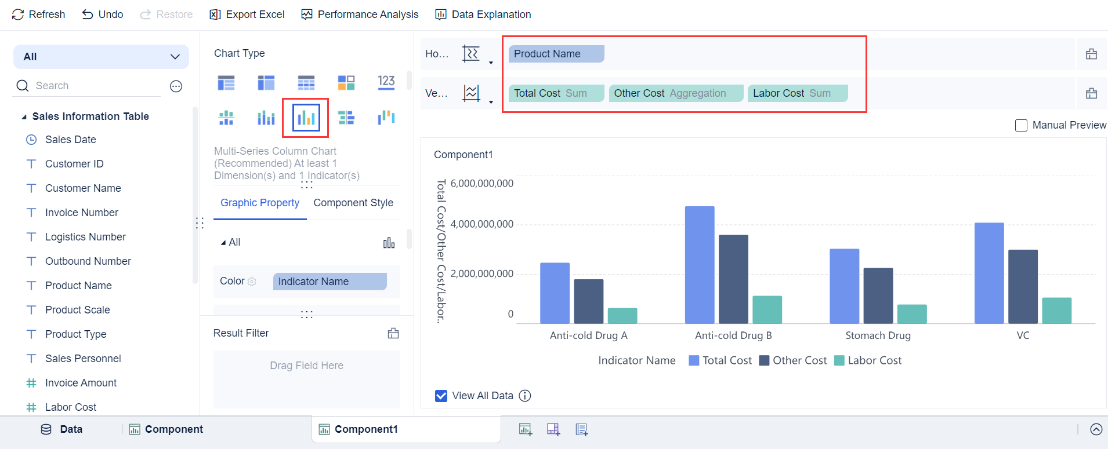The image size is (1108, 449).
Task: Click the Export Excel button
Action: [247, 14]
